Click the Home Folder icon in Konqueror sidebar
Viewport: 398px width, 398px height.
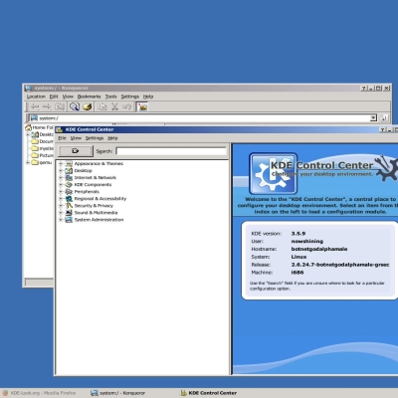pyautogui.click(x=29, y=127)
